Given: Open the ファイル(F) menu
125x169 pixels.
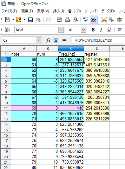Looking at the screenshot, I should click(10, 11).
